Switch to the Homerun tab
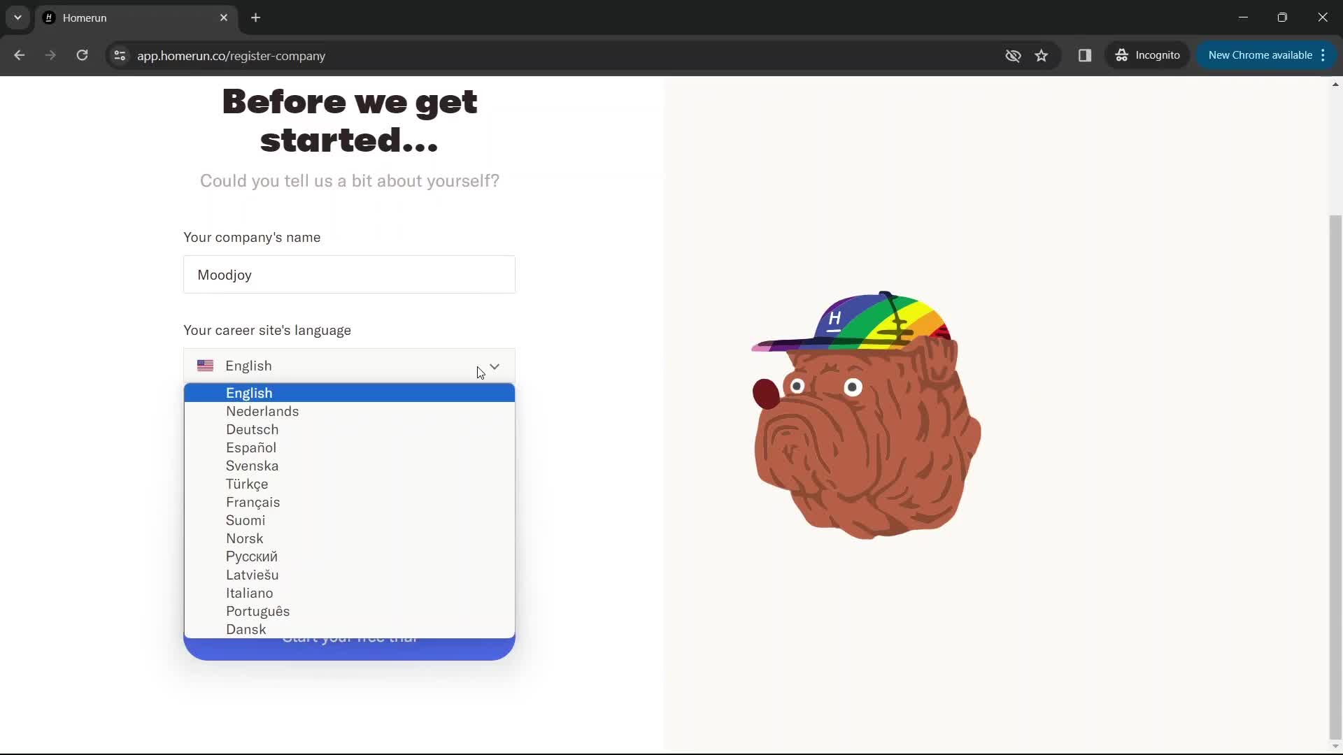The image size is (1343, 755). 136,17
